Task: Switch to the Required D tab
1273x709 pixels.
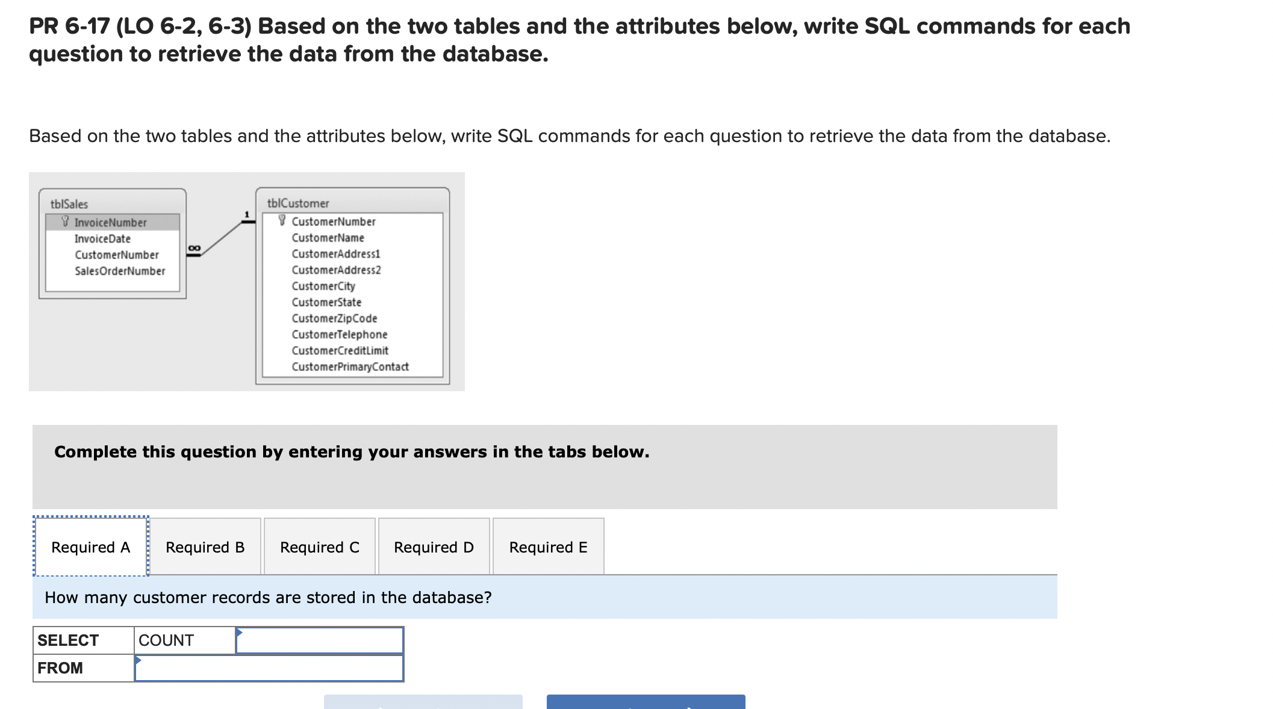Action: (434, 547)
